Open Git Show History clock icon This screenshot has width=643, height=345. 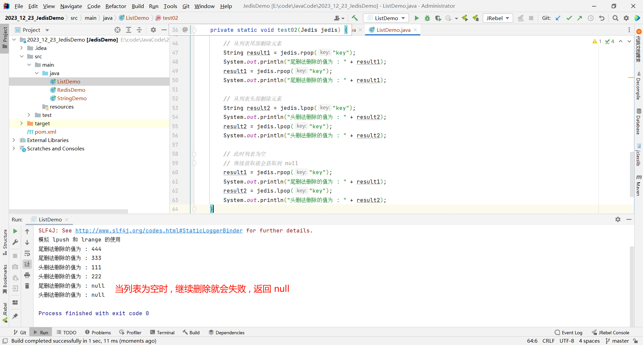591,18
